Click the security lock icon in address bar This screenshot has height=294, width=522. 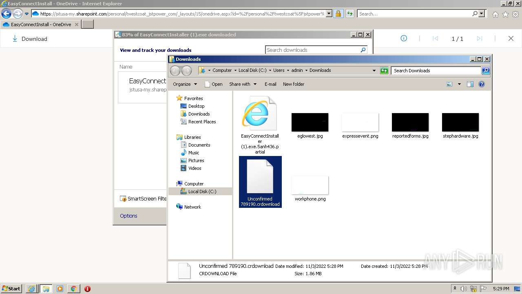338,14
